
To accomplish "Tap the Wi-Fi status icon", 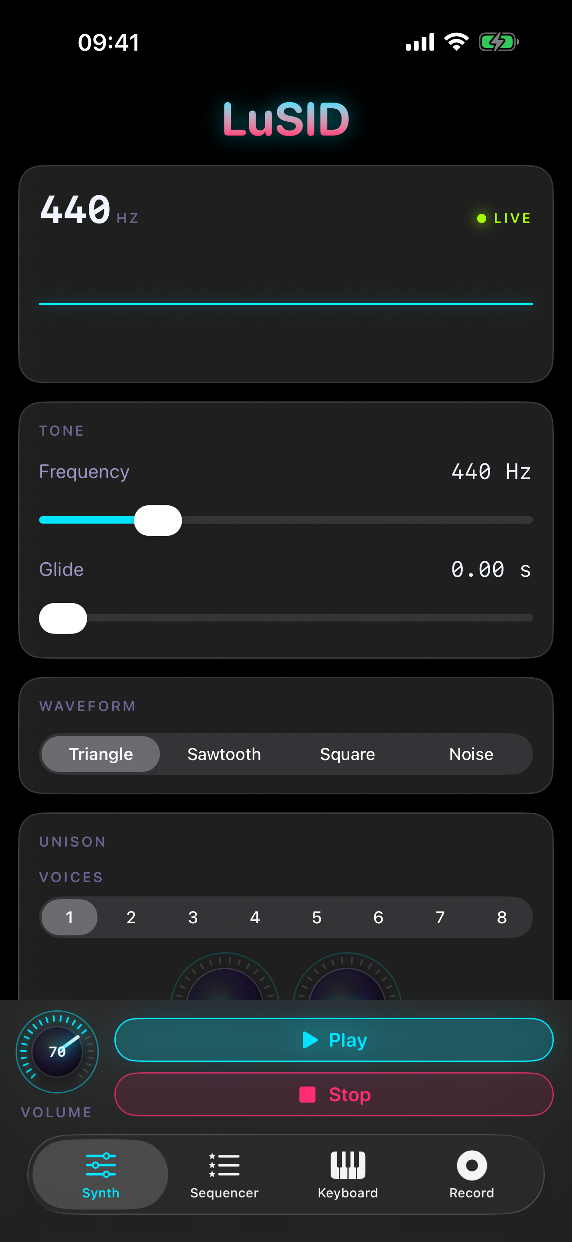I will coord(456,42).
